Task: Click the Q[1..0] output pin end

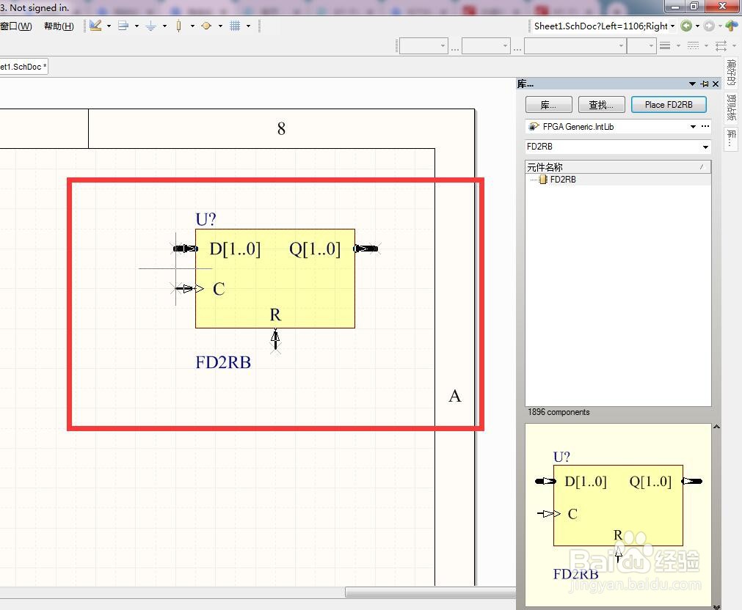Action: (x=366, y=249)
